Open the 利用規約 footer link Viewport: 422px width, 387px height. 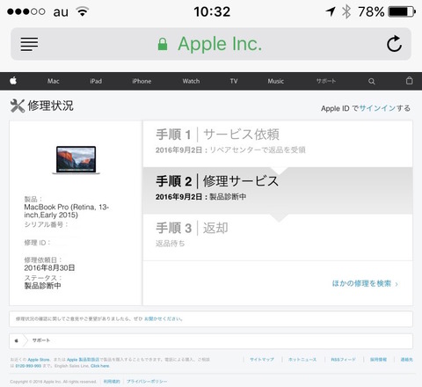(x=112, y=382)
